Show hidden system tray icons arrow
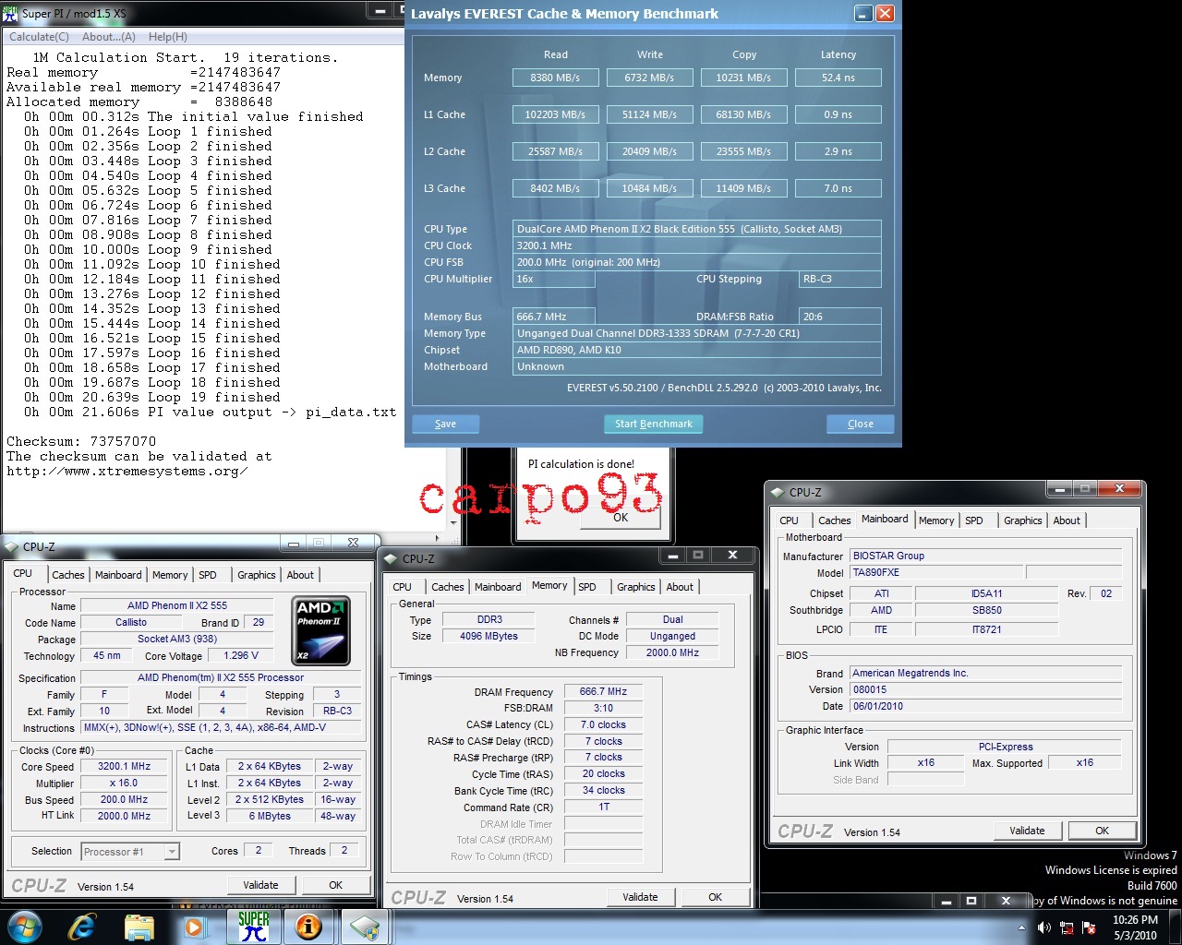The image size is (1182, 945). [x=1021, y=927]
